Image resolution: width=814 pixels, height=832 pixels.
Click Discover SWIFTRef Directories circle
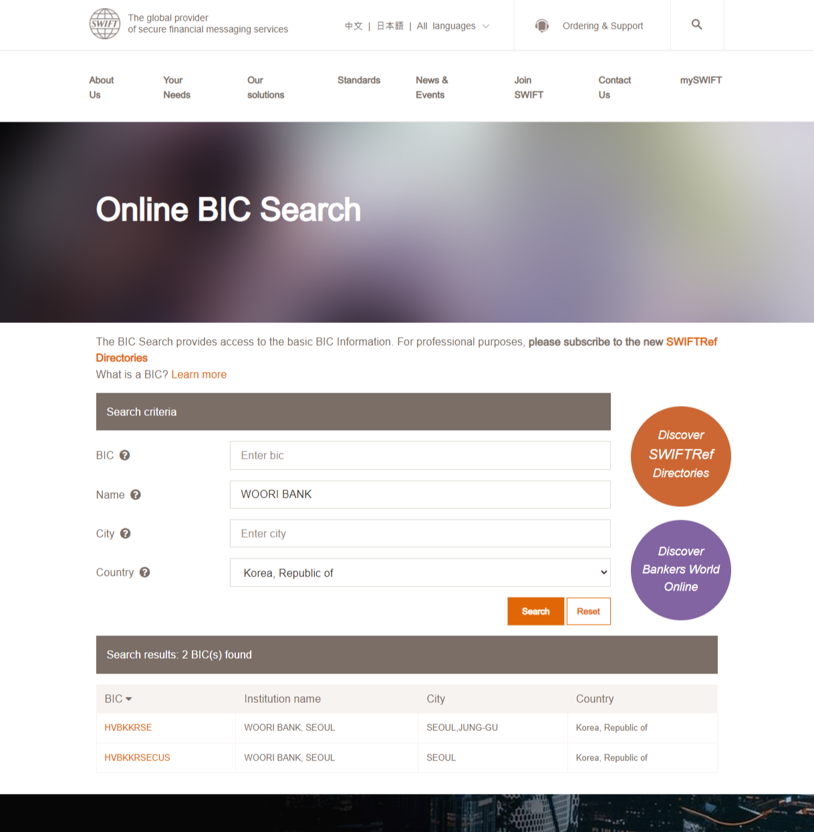[x=681, y=456]
